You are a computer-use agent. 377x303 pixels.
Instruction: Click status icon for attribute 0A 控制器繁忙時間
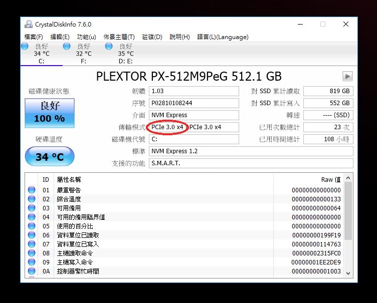tap(32, 271)
